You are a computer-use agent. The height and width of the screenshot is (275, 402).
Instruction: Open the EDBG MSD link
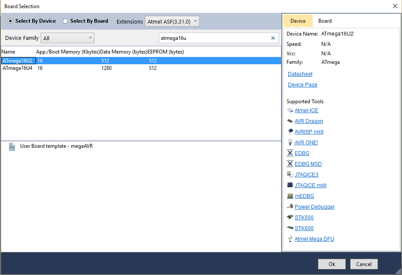308,164
